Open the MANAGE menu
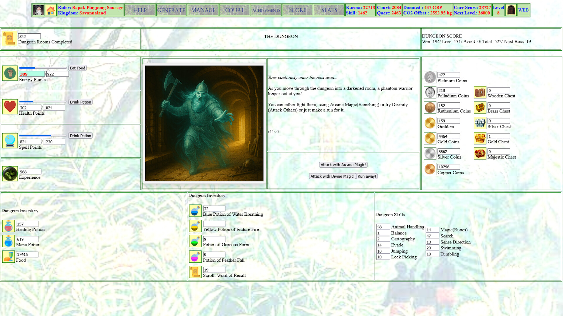563x316 pixels. pos(203,10)
